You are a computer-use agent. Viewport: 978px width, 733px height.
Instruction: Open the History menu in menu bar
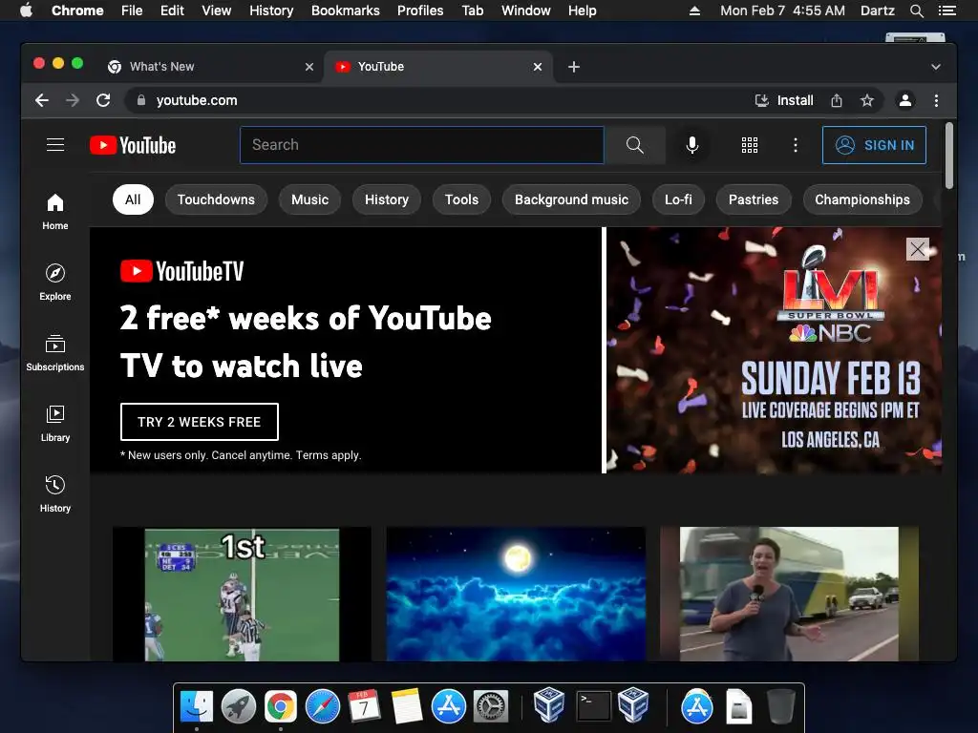[271, 10]
